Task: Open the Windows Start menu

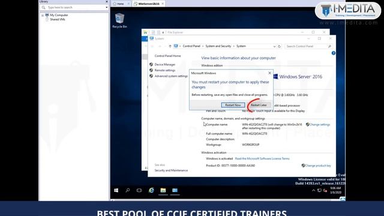Action: pyautogui.click(x=116, y=190)
